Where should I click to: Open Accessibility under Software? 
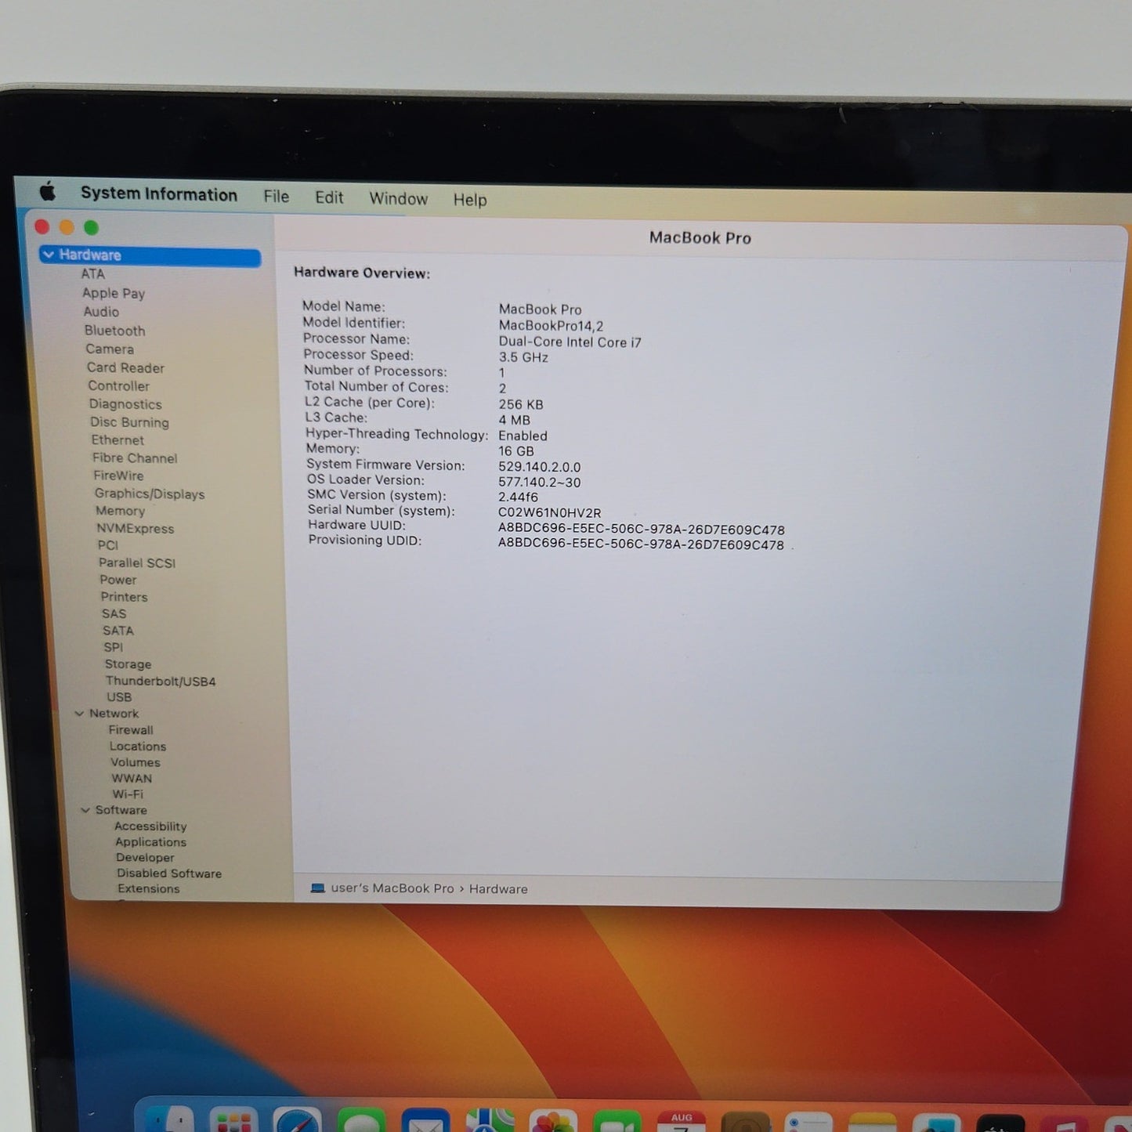coord(150,826)
